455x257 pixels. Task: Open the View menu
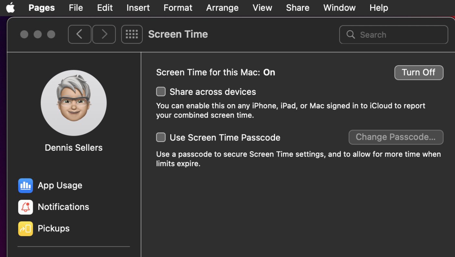[262, 7]
